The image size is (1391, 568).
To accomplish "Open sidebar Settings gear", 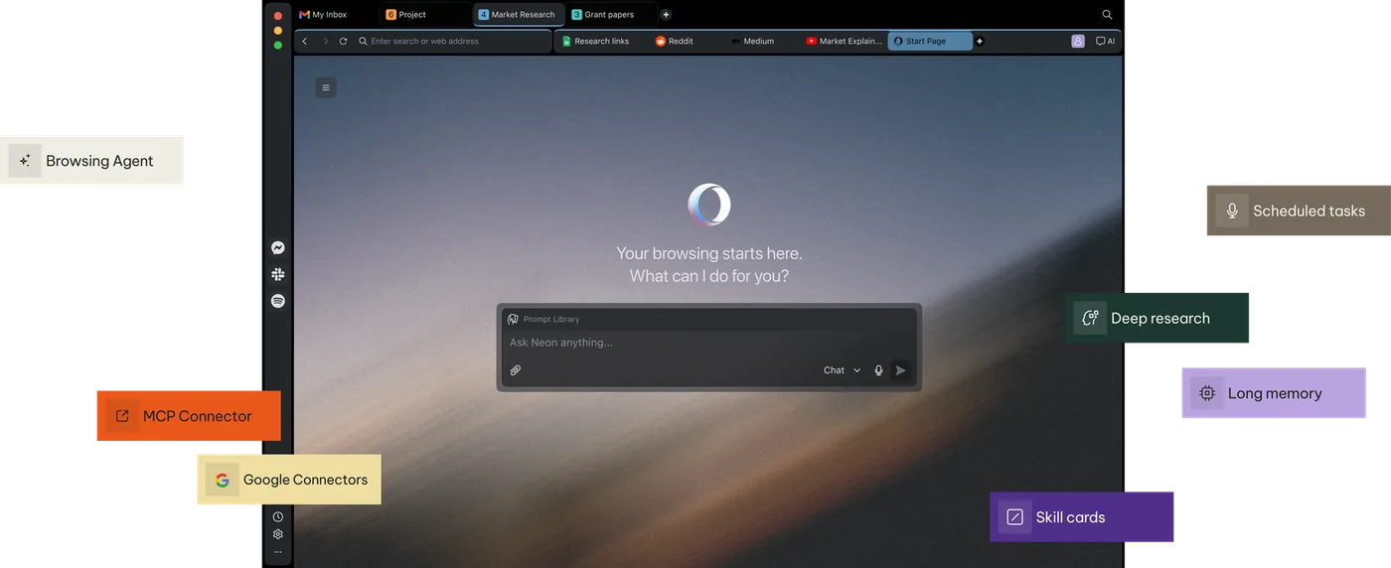I will click(278, 534).
